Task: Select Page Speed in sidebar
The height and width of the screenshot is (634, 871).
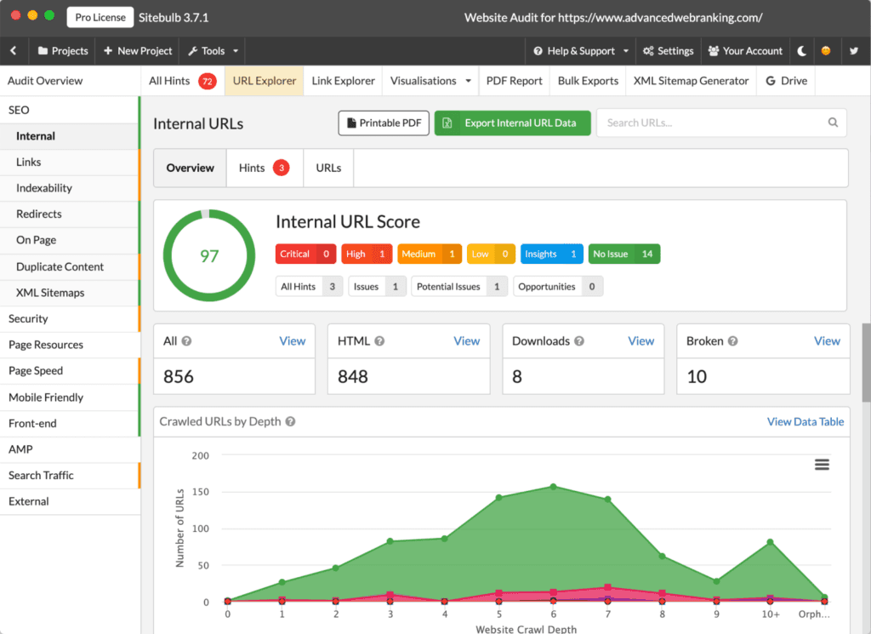Action: 70,371
